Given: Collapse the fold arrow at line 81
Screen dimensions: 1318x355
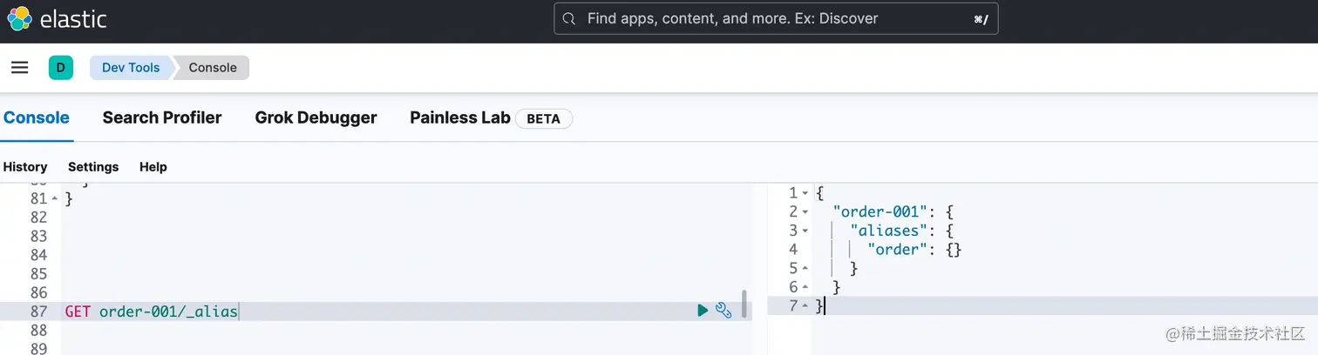Looking at the screenshot, I should pyautogui.click(x=54, y=198).
